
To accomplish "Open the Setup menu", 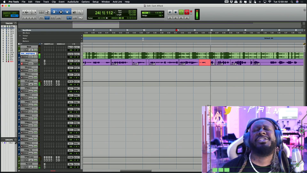I will (x=95, y=2).
